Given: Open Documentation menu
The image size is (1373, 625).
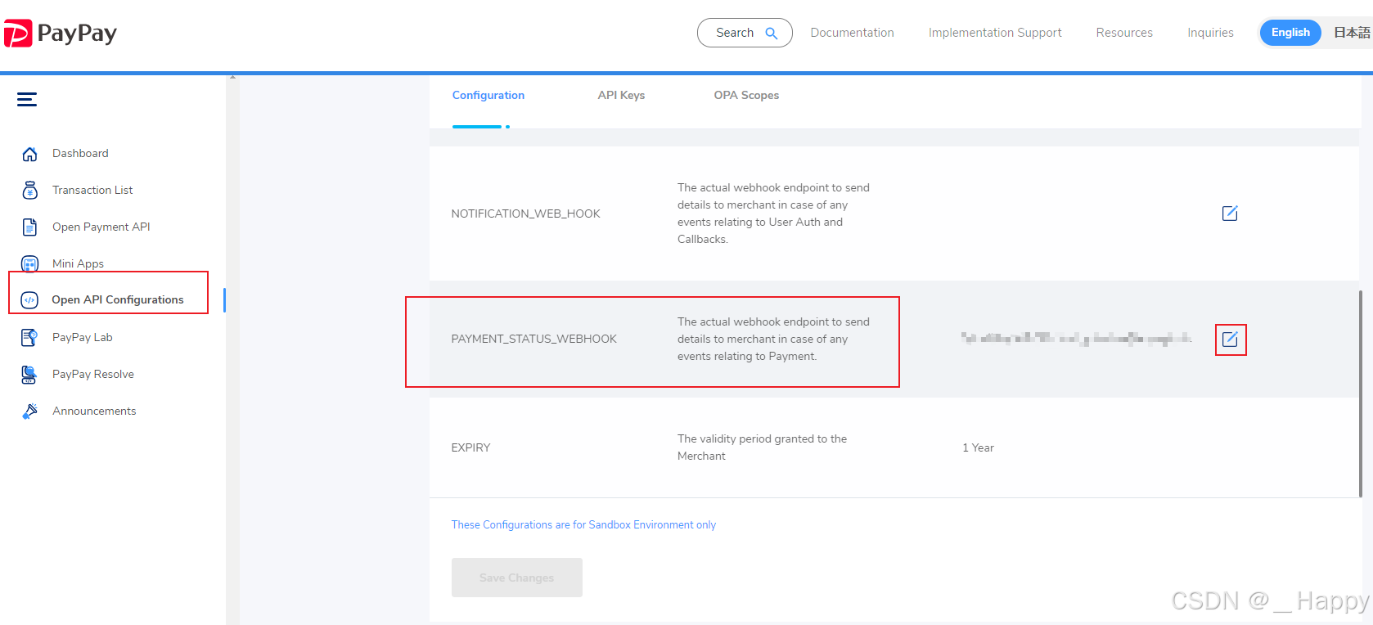Looking at the screenshot, I should click(852, 33).
